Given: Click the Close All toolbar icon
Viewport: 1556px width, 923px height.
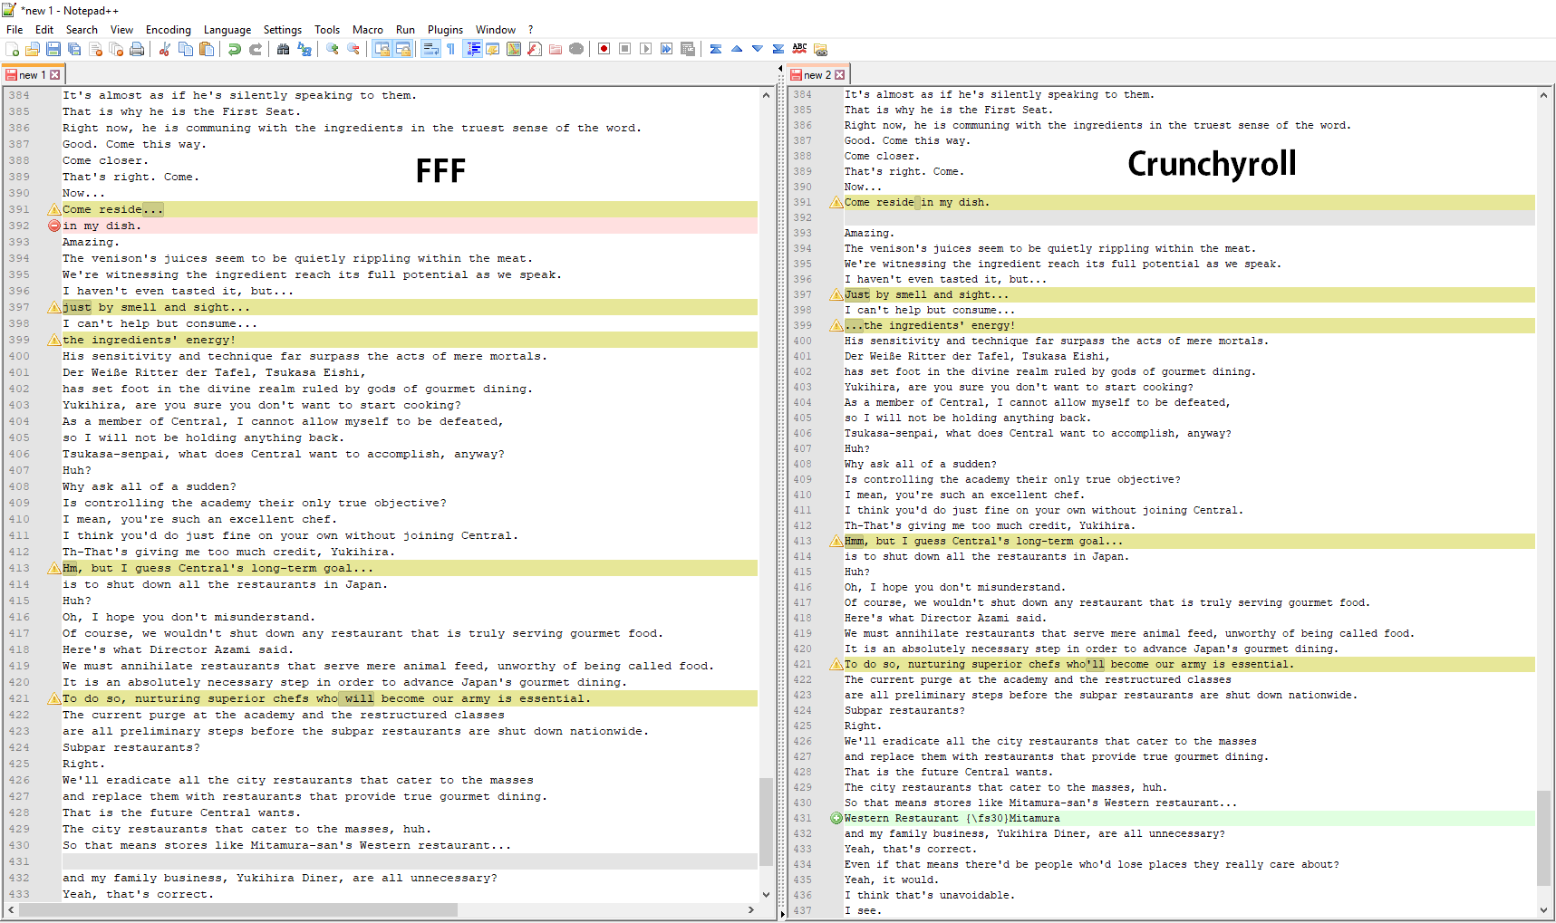Looking at the screenshot, I should (116, 49).
